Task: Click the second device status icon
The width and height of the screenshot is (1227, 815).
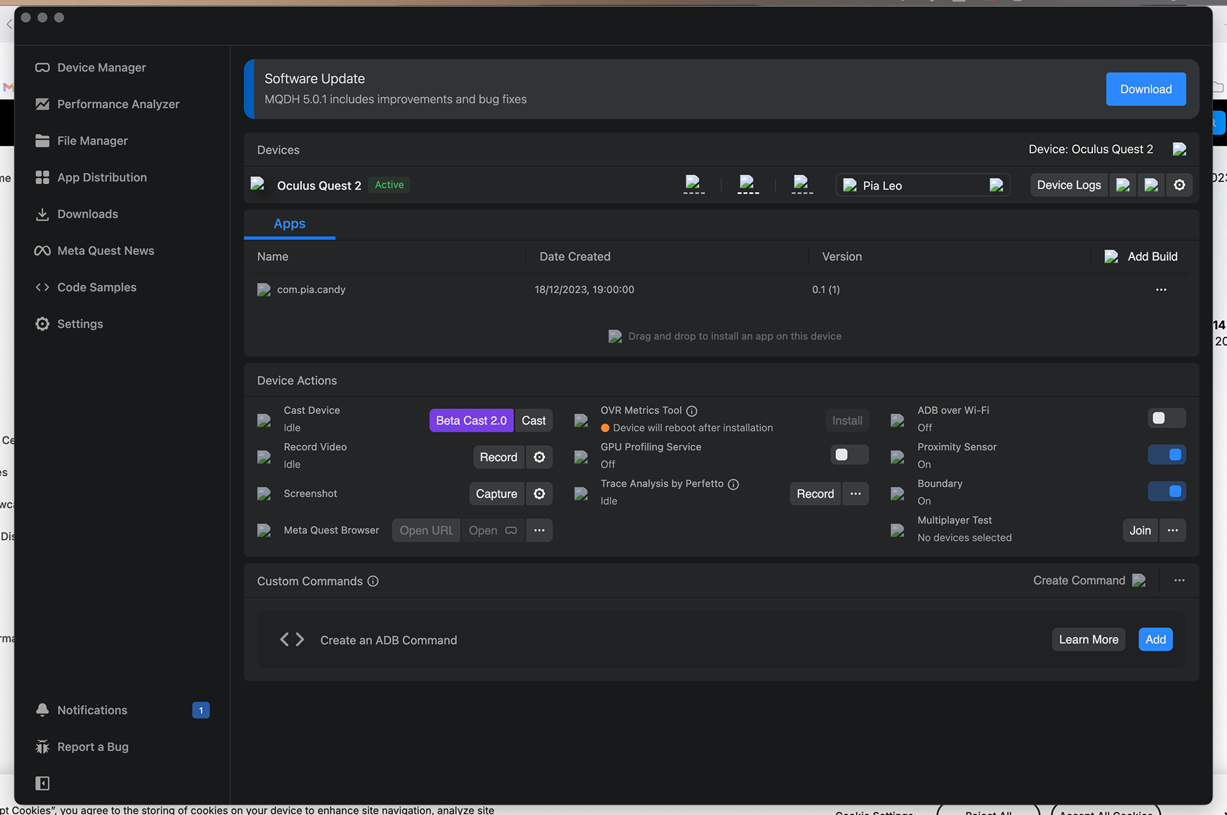Action: (748, 185)
